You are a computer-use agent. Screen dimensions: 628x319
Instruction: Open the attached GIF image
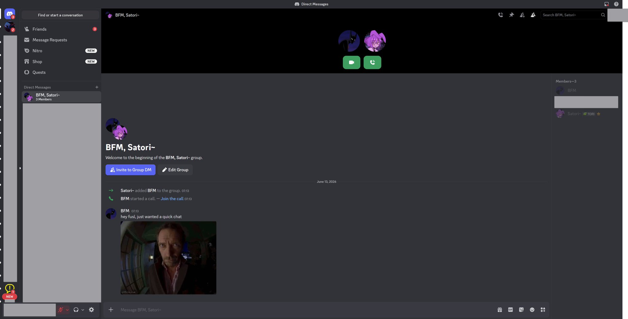168,258
